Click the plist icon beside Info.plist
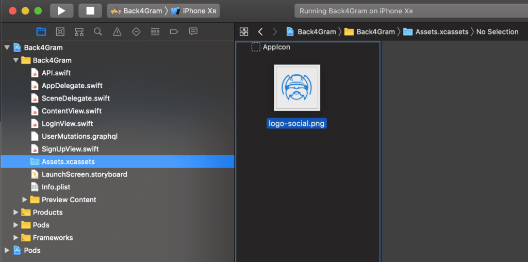 coord(35,187)
